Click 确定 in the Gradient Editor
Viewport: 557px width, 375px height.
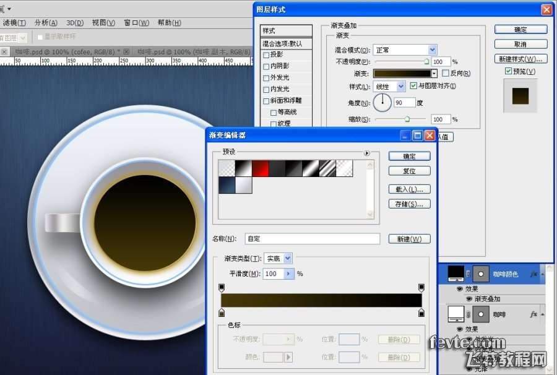pyautogui.click(x=409, y=156)
